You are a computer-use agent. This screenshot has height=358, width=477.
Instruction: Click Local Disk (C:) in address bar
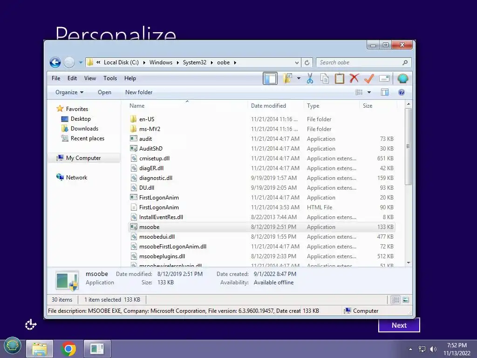[121, 62]
